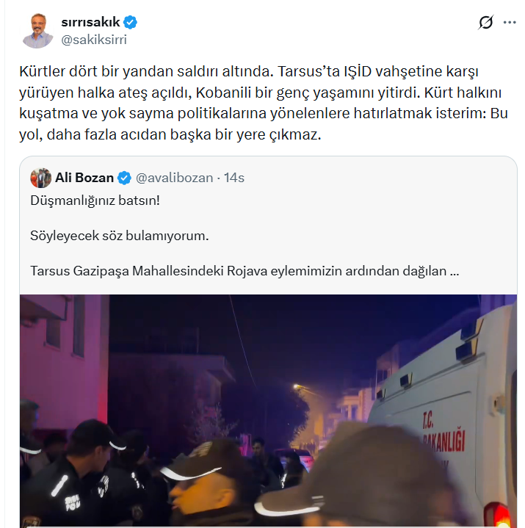Viewport: 525px width, 528px height.
Task: Click Ali Bozan's small avatar image
Action: (40, 178)
